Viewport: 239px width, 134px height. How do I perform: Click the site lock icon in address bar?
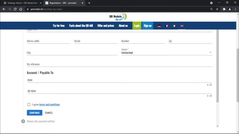28,9
